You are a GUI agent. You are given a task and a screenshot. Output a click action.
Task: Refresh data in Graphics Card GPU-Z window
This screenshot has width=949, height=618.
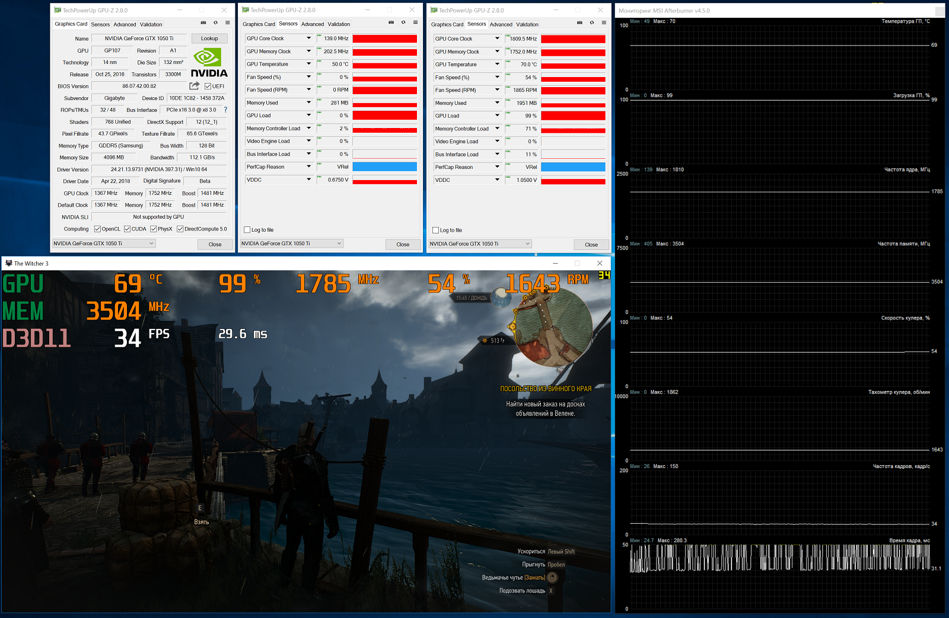215,23
